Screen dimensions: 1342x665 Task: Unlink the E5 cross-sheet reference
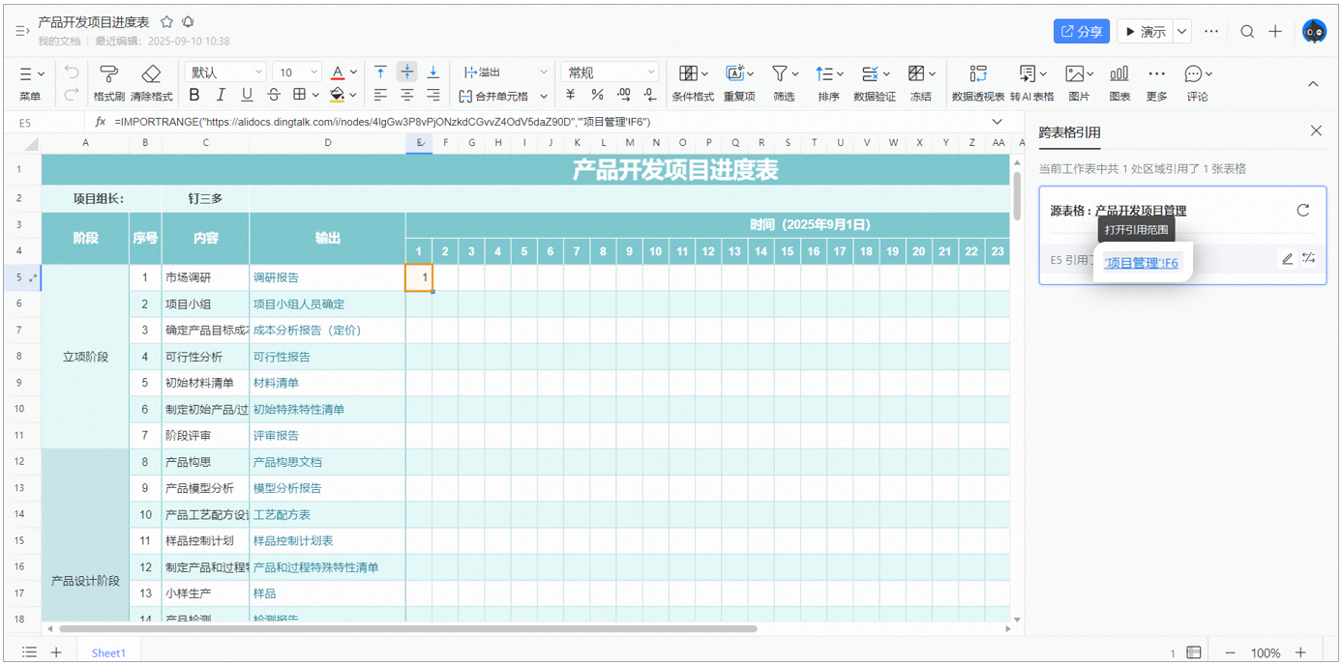pyautogui.click(x=1309, y=259)
